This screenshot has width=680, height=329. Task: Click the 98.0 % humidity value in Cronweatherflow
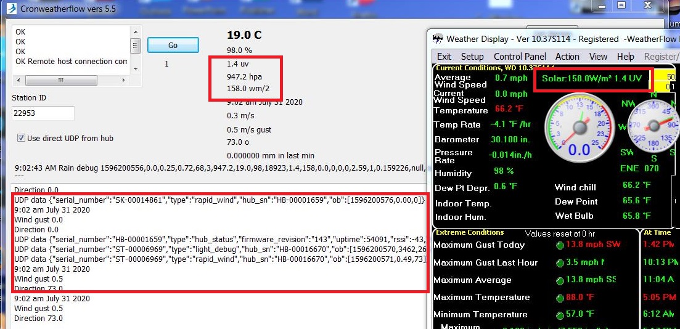coord(239,51)
